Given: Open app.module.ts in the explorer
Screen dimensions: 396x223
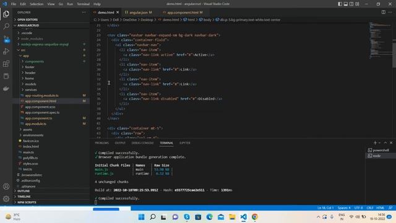Looking at the screenshot, I should 51,124.
